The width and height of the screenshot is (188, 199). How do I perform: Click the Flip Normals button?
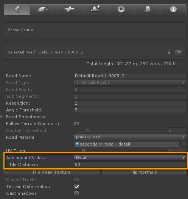[x=144, y=172]
